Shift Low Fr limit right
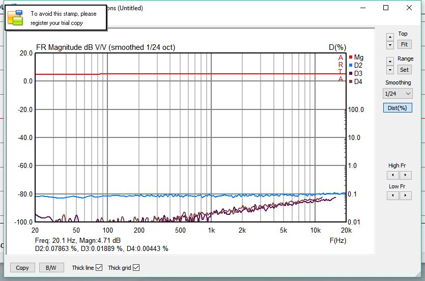This screenshot has height=281, width=425. [x=405, y=196]
